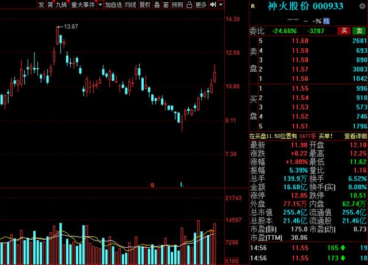Click the 总市值 value 255.4亿
This screenshot has width=368, height=265.
coord(295,212)
